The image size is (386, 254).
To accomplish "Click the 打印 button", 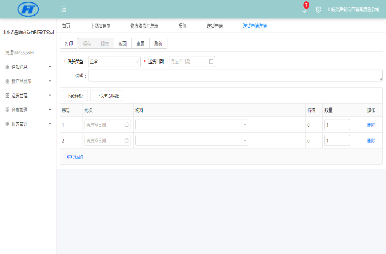I will click(69, 44).
